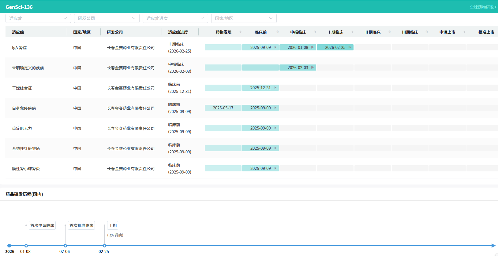Click the 首次申请临床 timeline label
Screen dimensions: 498x256
point(42,225)
